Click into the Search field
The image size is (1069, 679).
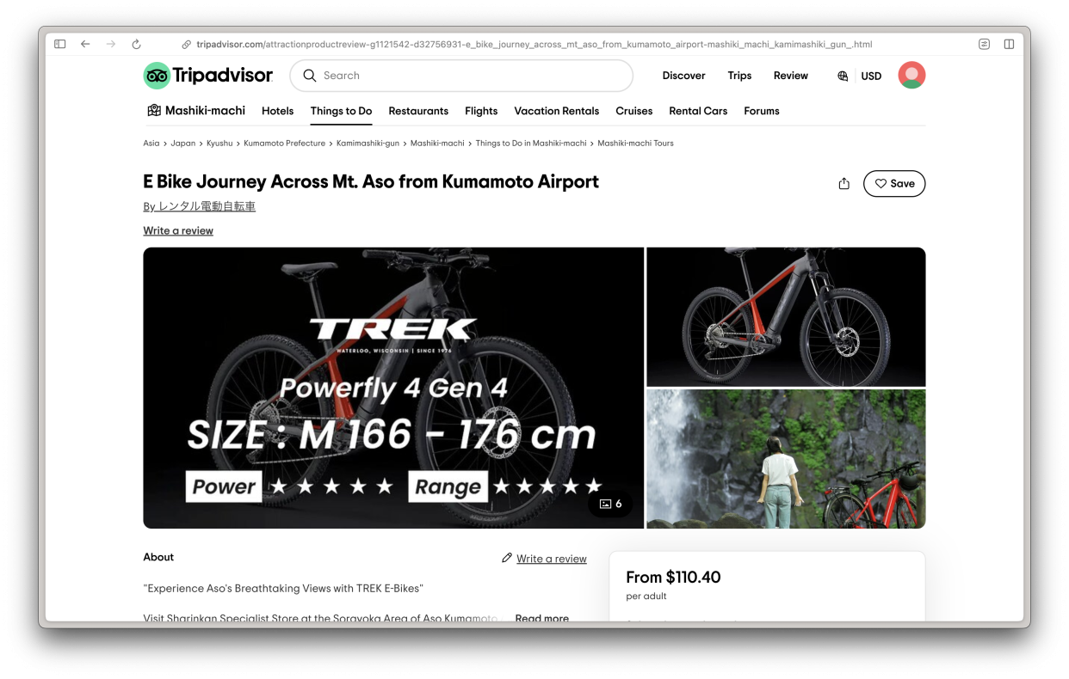(x=461, y=76)
